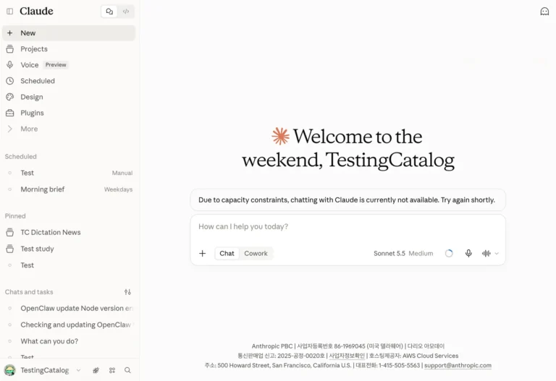
Task: Click the capacity constraints notice banner
Action: pos(347,200)
